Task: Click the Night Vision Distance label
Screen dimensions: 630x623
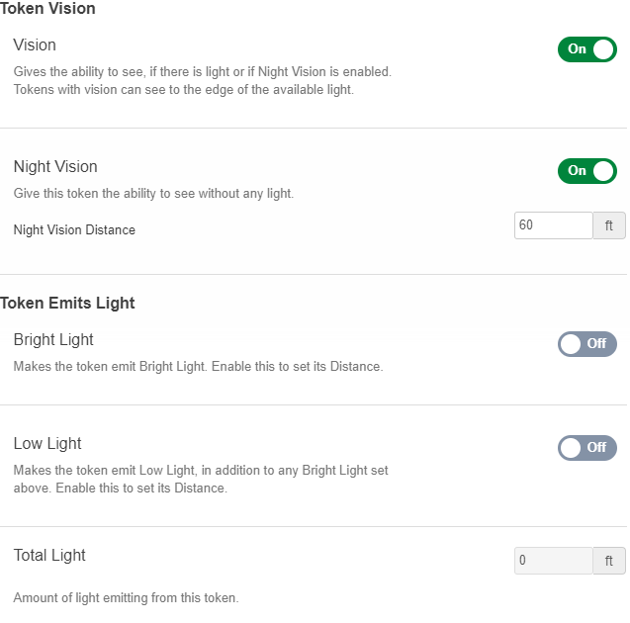Action: (x=74, y=229)
